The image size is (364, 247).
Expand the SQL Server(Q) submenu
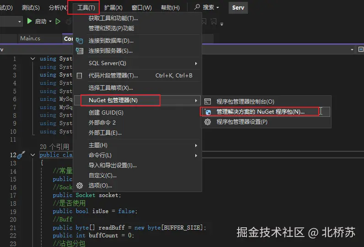click(138, 63)
